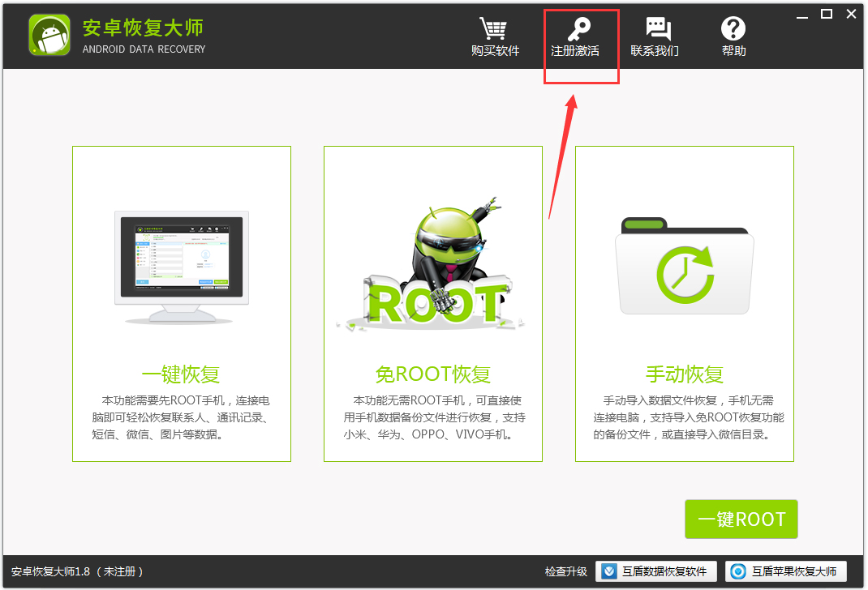Screen dimensions: 868x590
Task: Click the 互盾数据恢复软件 shield icon
Action: click(609, 571)
